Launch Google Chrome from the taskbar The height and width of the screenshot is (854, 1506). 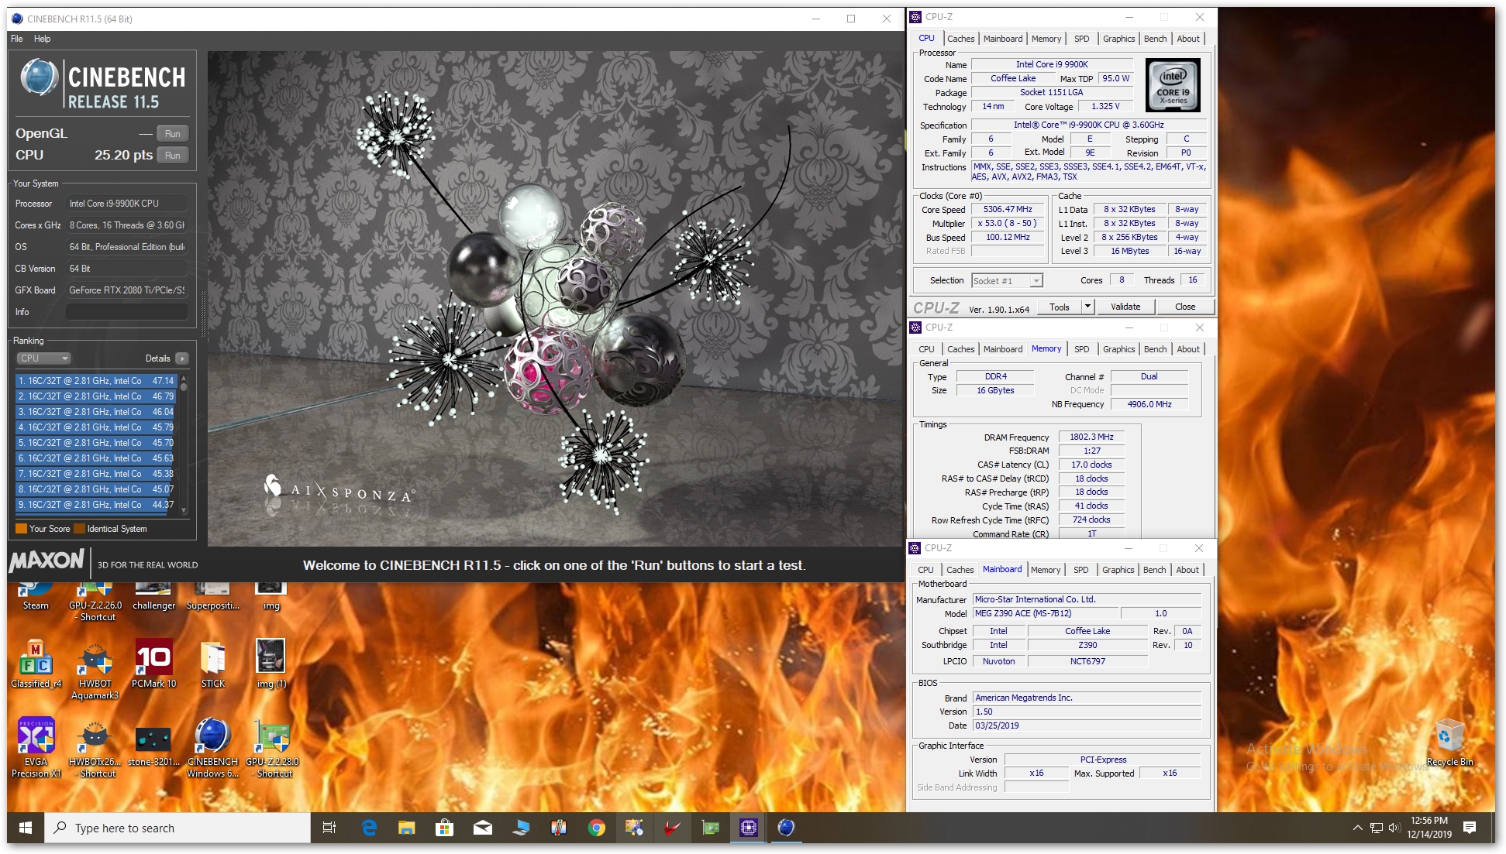point(596,828)
